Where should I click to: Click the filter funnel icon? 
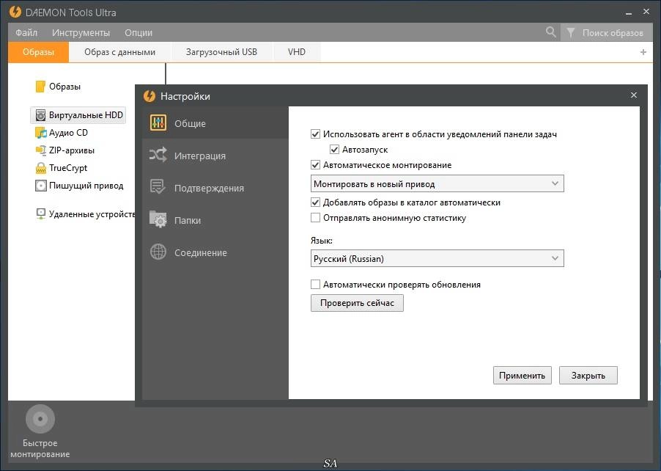570,32
